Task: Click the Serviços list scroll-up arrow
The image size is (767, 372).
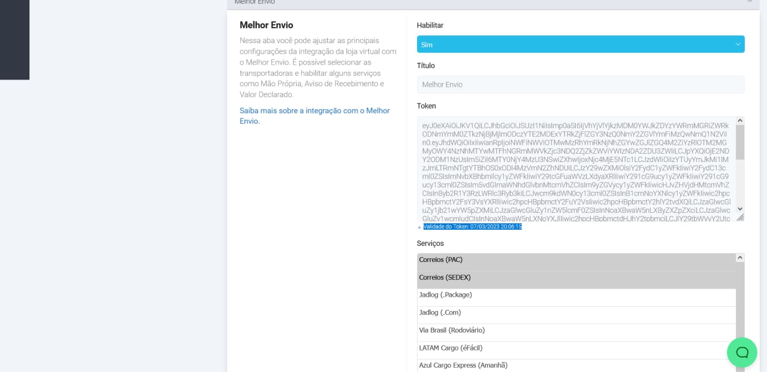Action: 740,258
